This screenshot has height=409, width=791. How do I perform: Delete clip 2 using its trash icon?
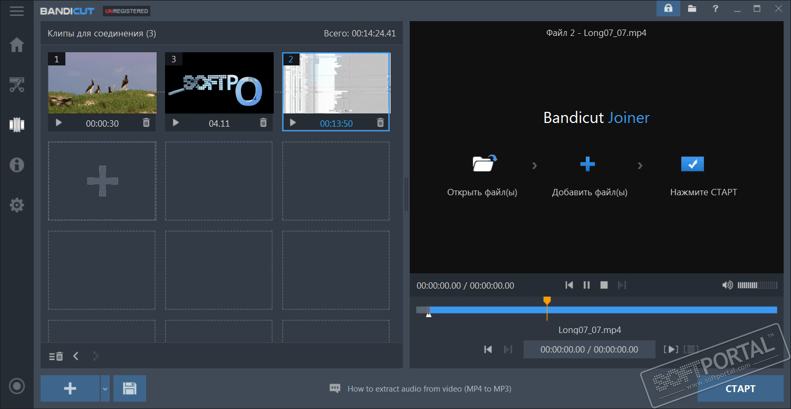(380, 123)
